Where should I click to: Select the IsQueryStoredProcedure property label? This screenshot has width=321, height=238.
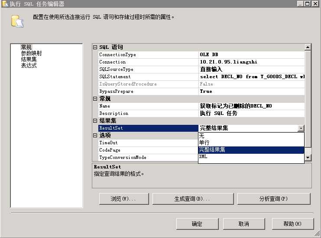[x=148, y=84]
